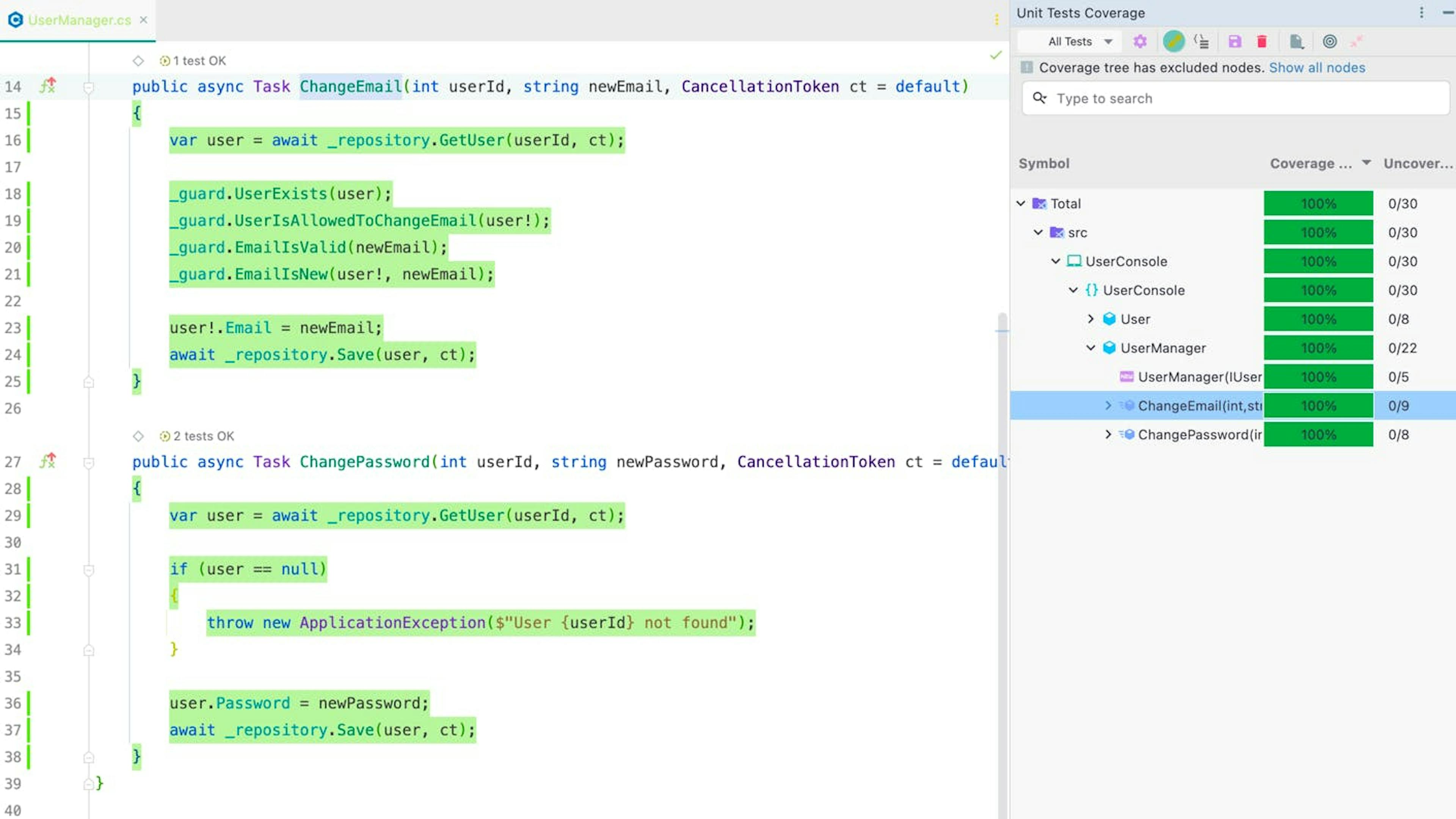Toggle fold marker for ChangeEmail method
The width and height of the screenshot is (1456, 819).
coord(89,87)
